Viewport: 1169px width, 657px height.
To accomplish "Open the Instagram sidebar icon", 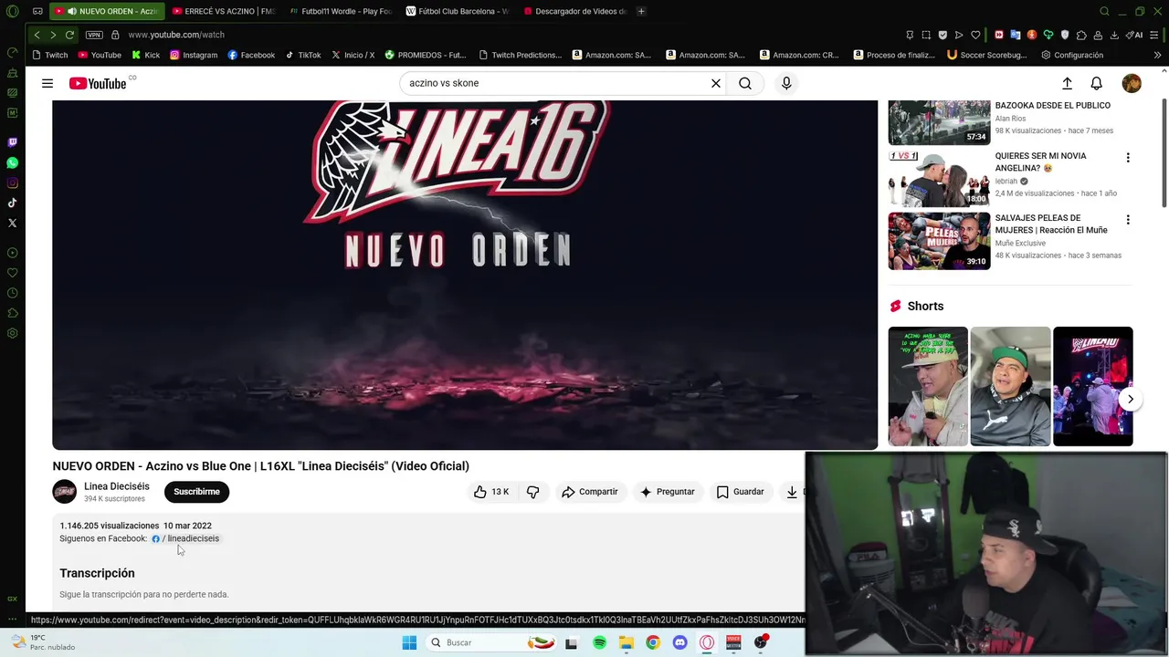I will tap(12, 182).
